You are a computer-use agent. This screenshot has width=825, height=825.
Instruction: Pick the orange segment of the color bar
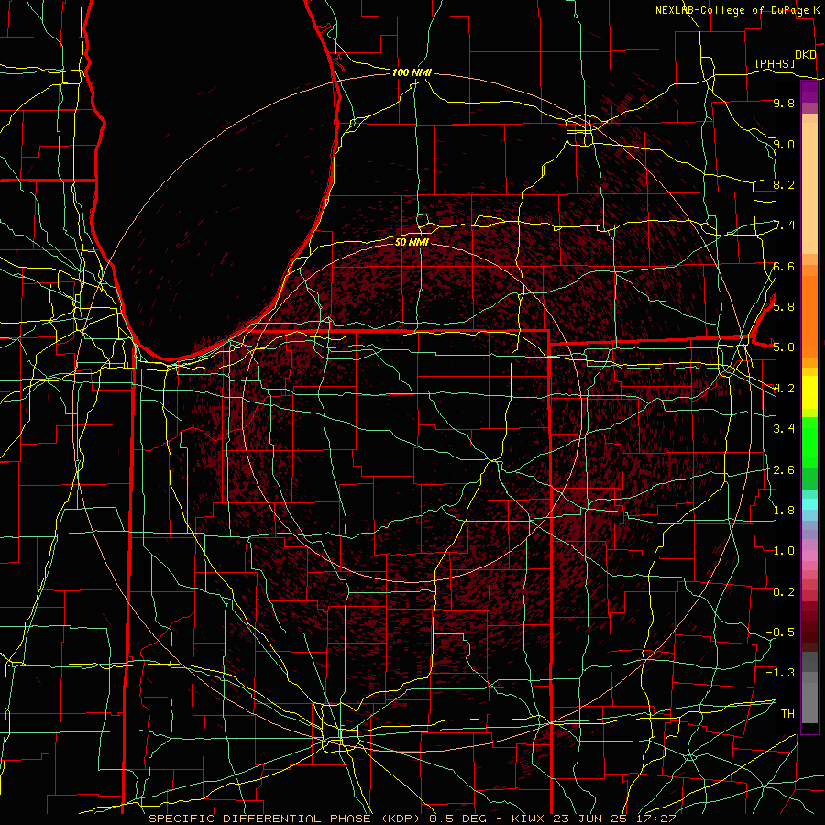click(x=809, y=315)
